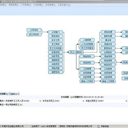Open the central 员工人事资料 node
Screen dimensions: 128x128
point(76,52)
